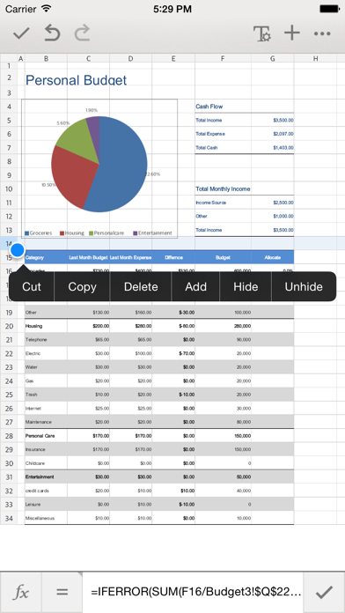Viewport: 345px width, 613px height.
Task: Choose Copy from context menu
Action: click(x=82, y=286)
